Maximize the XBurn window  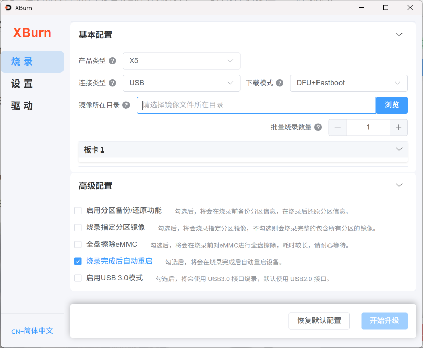[386, 8]
